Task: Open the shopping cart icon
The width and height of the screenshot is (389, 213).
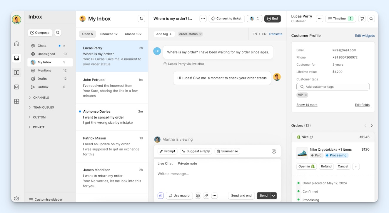Action: click(x=362, y=19)
